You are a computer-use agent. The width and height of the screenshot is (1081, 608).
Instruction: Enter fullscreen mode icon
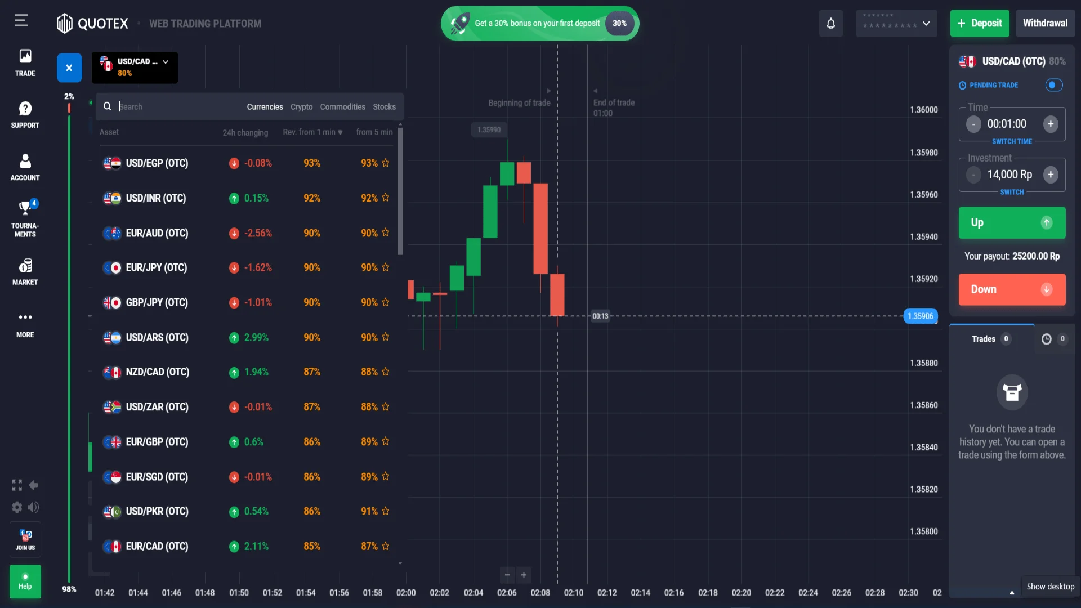click(x=17, y=485)
